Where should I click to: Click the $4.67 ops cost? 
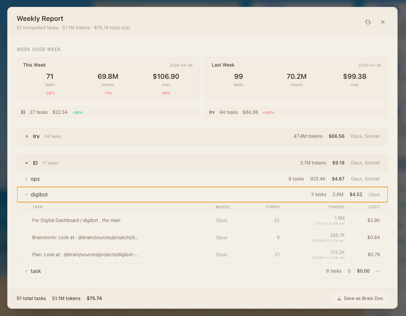pos(338,179)
